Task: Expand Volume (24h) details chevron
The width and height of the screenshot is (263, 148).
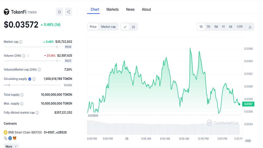Action: tap(28, 56)
